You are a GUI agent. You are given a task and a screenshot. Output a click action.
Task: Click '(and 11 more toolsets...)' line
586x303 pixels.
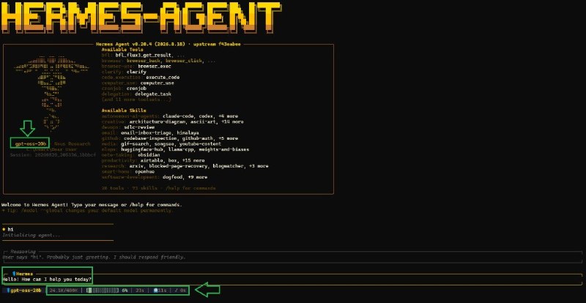click(136, 100)
